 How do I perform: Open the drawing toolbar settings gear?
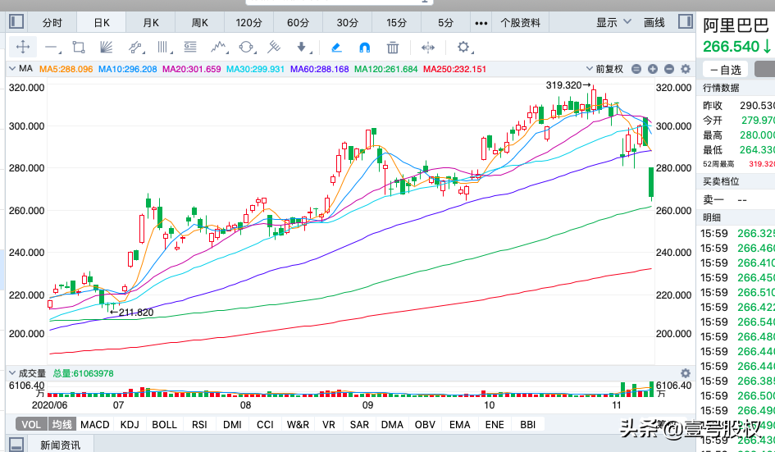(463, 48)
